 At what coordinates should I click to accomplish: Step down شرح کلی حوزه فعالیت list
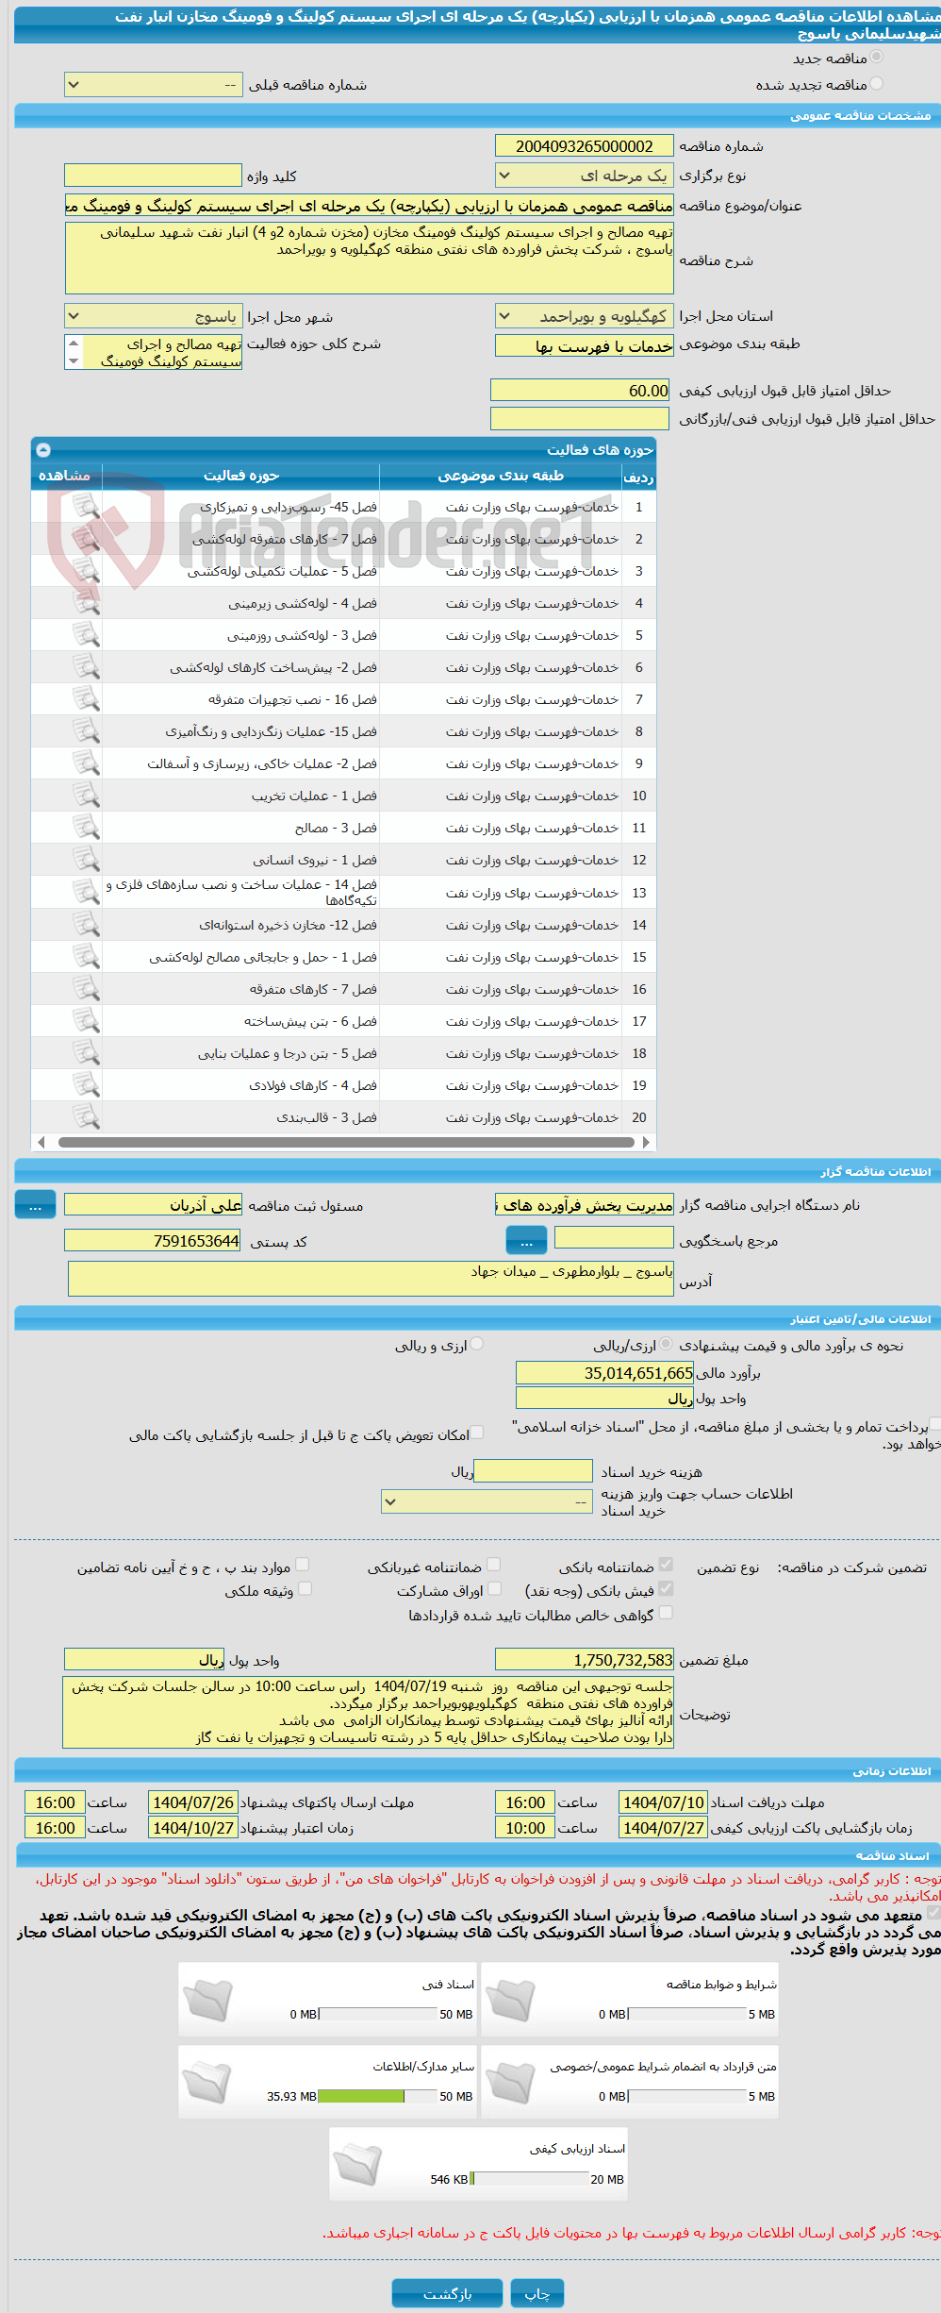point(74,361)
